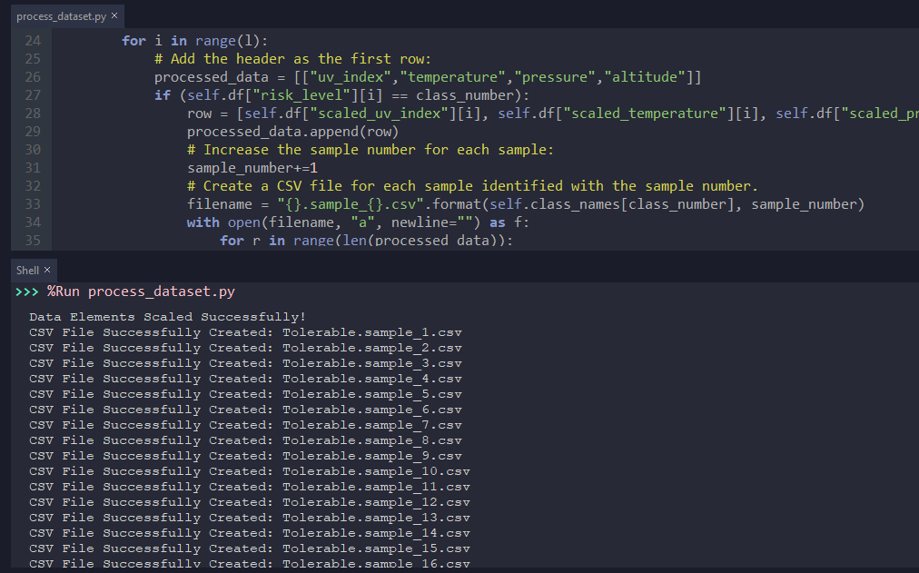The width and height of the screenshot is (919, 573).
Task: Close the process_dataset.py editor tab
Action: tap(114, 15)
